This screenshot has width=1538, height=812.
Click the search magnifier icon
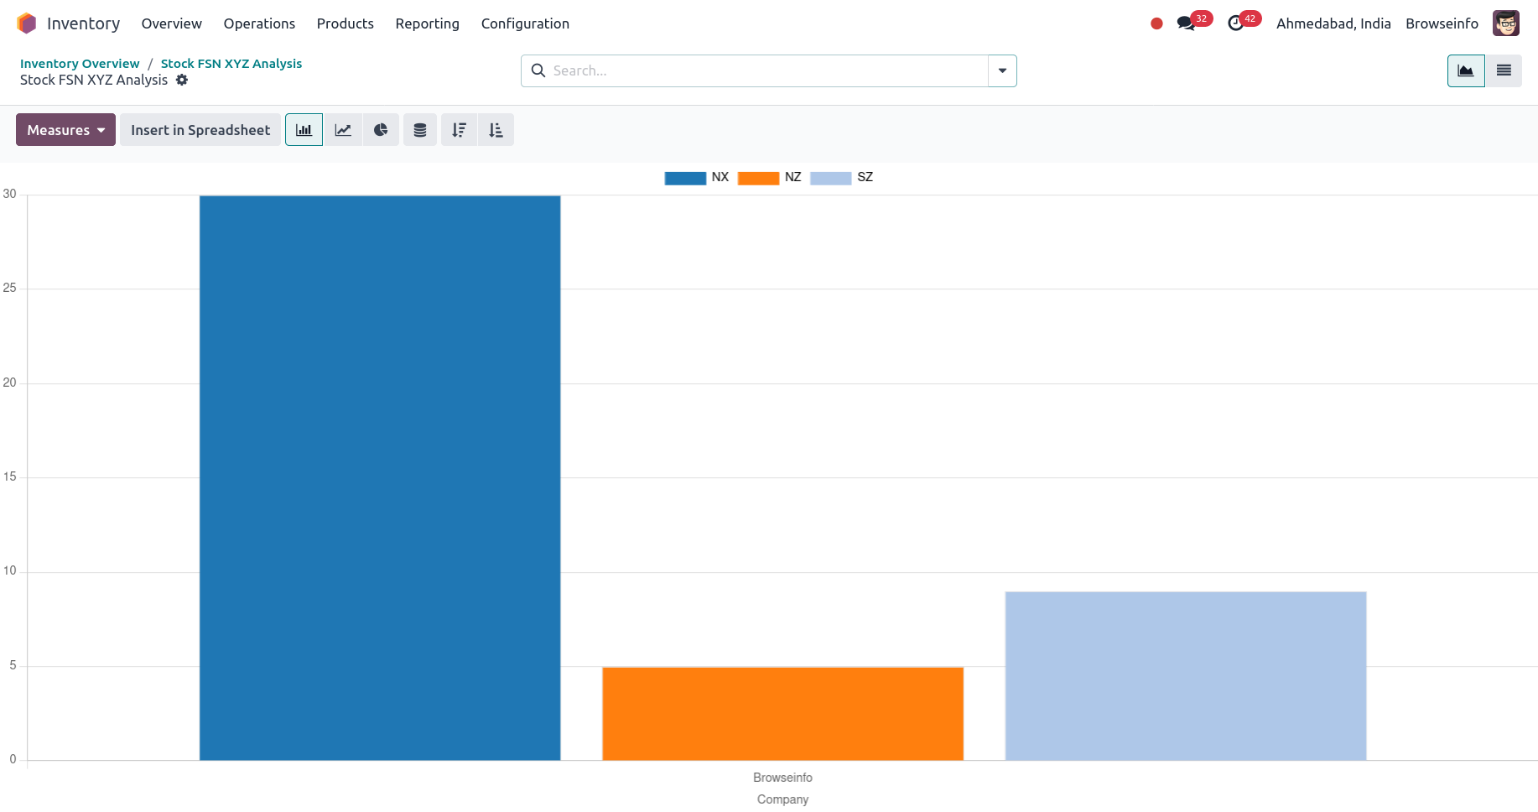point(538,70)
